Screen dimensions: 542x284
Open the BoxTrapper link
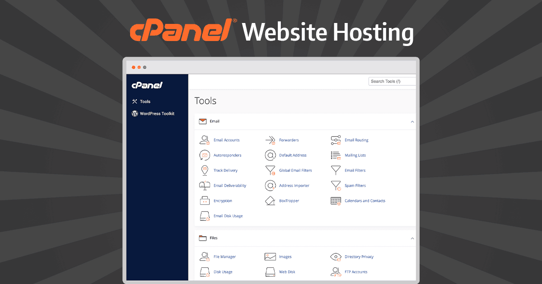289,201
